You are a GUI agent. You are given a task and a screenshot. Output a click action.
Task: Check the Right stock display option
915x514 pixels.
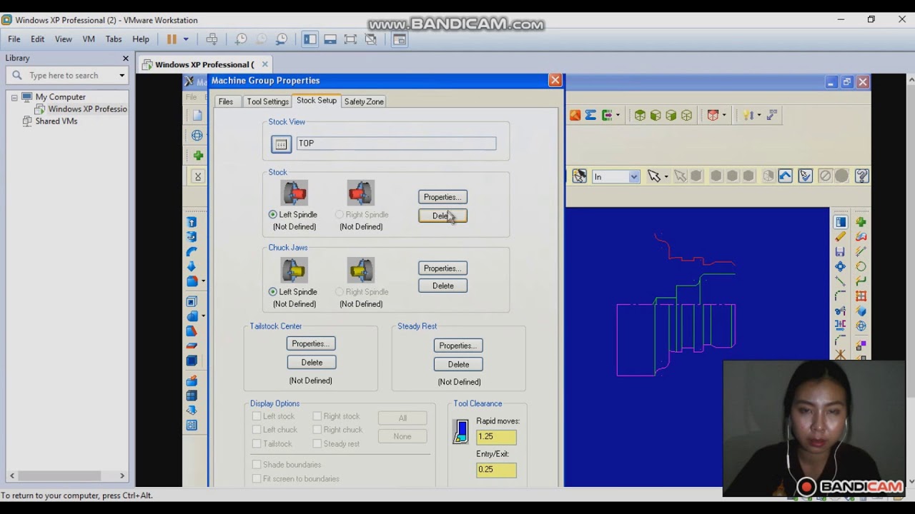(x=317, y=416)
